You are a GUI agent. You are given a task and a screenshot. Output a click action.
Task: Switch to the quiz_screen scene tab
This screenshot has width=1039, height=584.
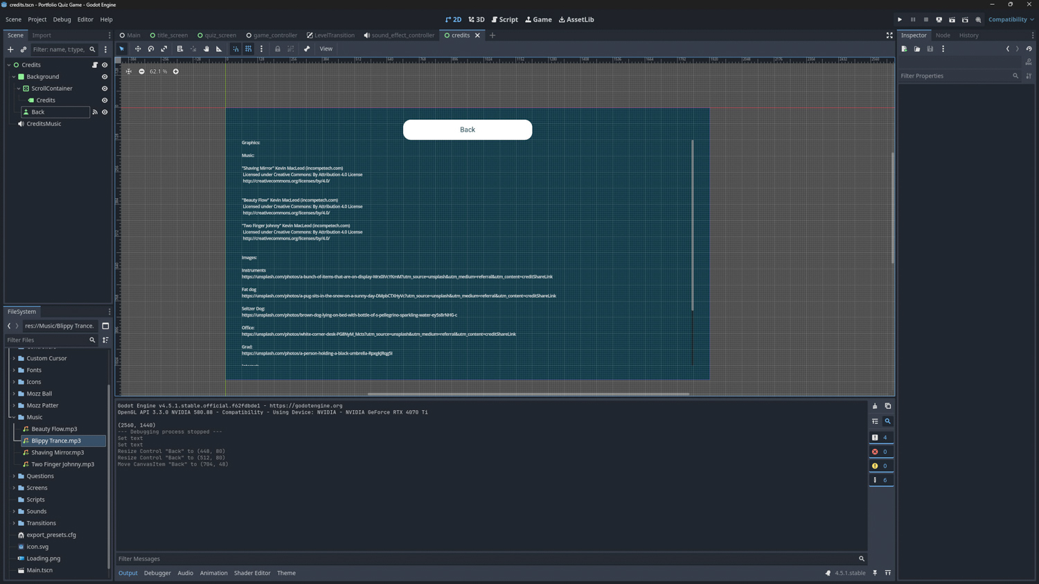(217, 35)
